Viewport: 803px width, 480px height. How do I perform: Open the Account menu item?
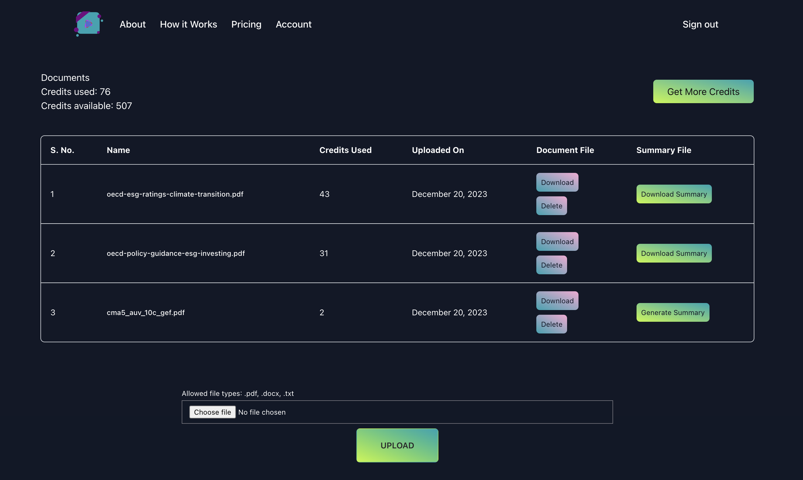click(x=293, y=24)
